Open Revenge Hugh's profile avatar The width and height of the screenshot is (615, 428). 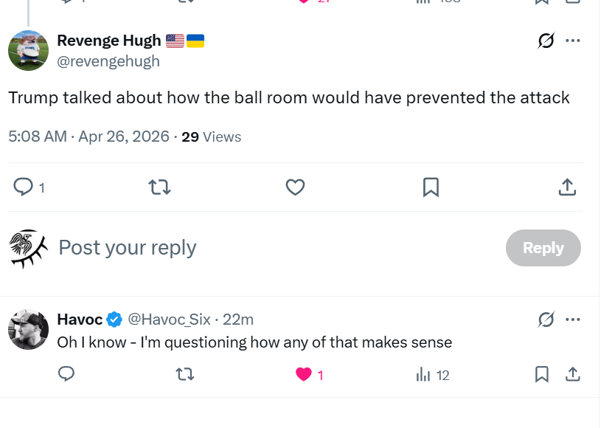point(28,51)
